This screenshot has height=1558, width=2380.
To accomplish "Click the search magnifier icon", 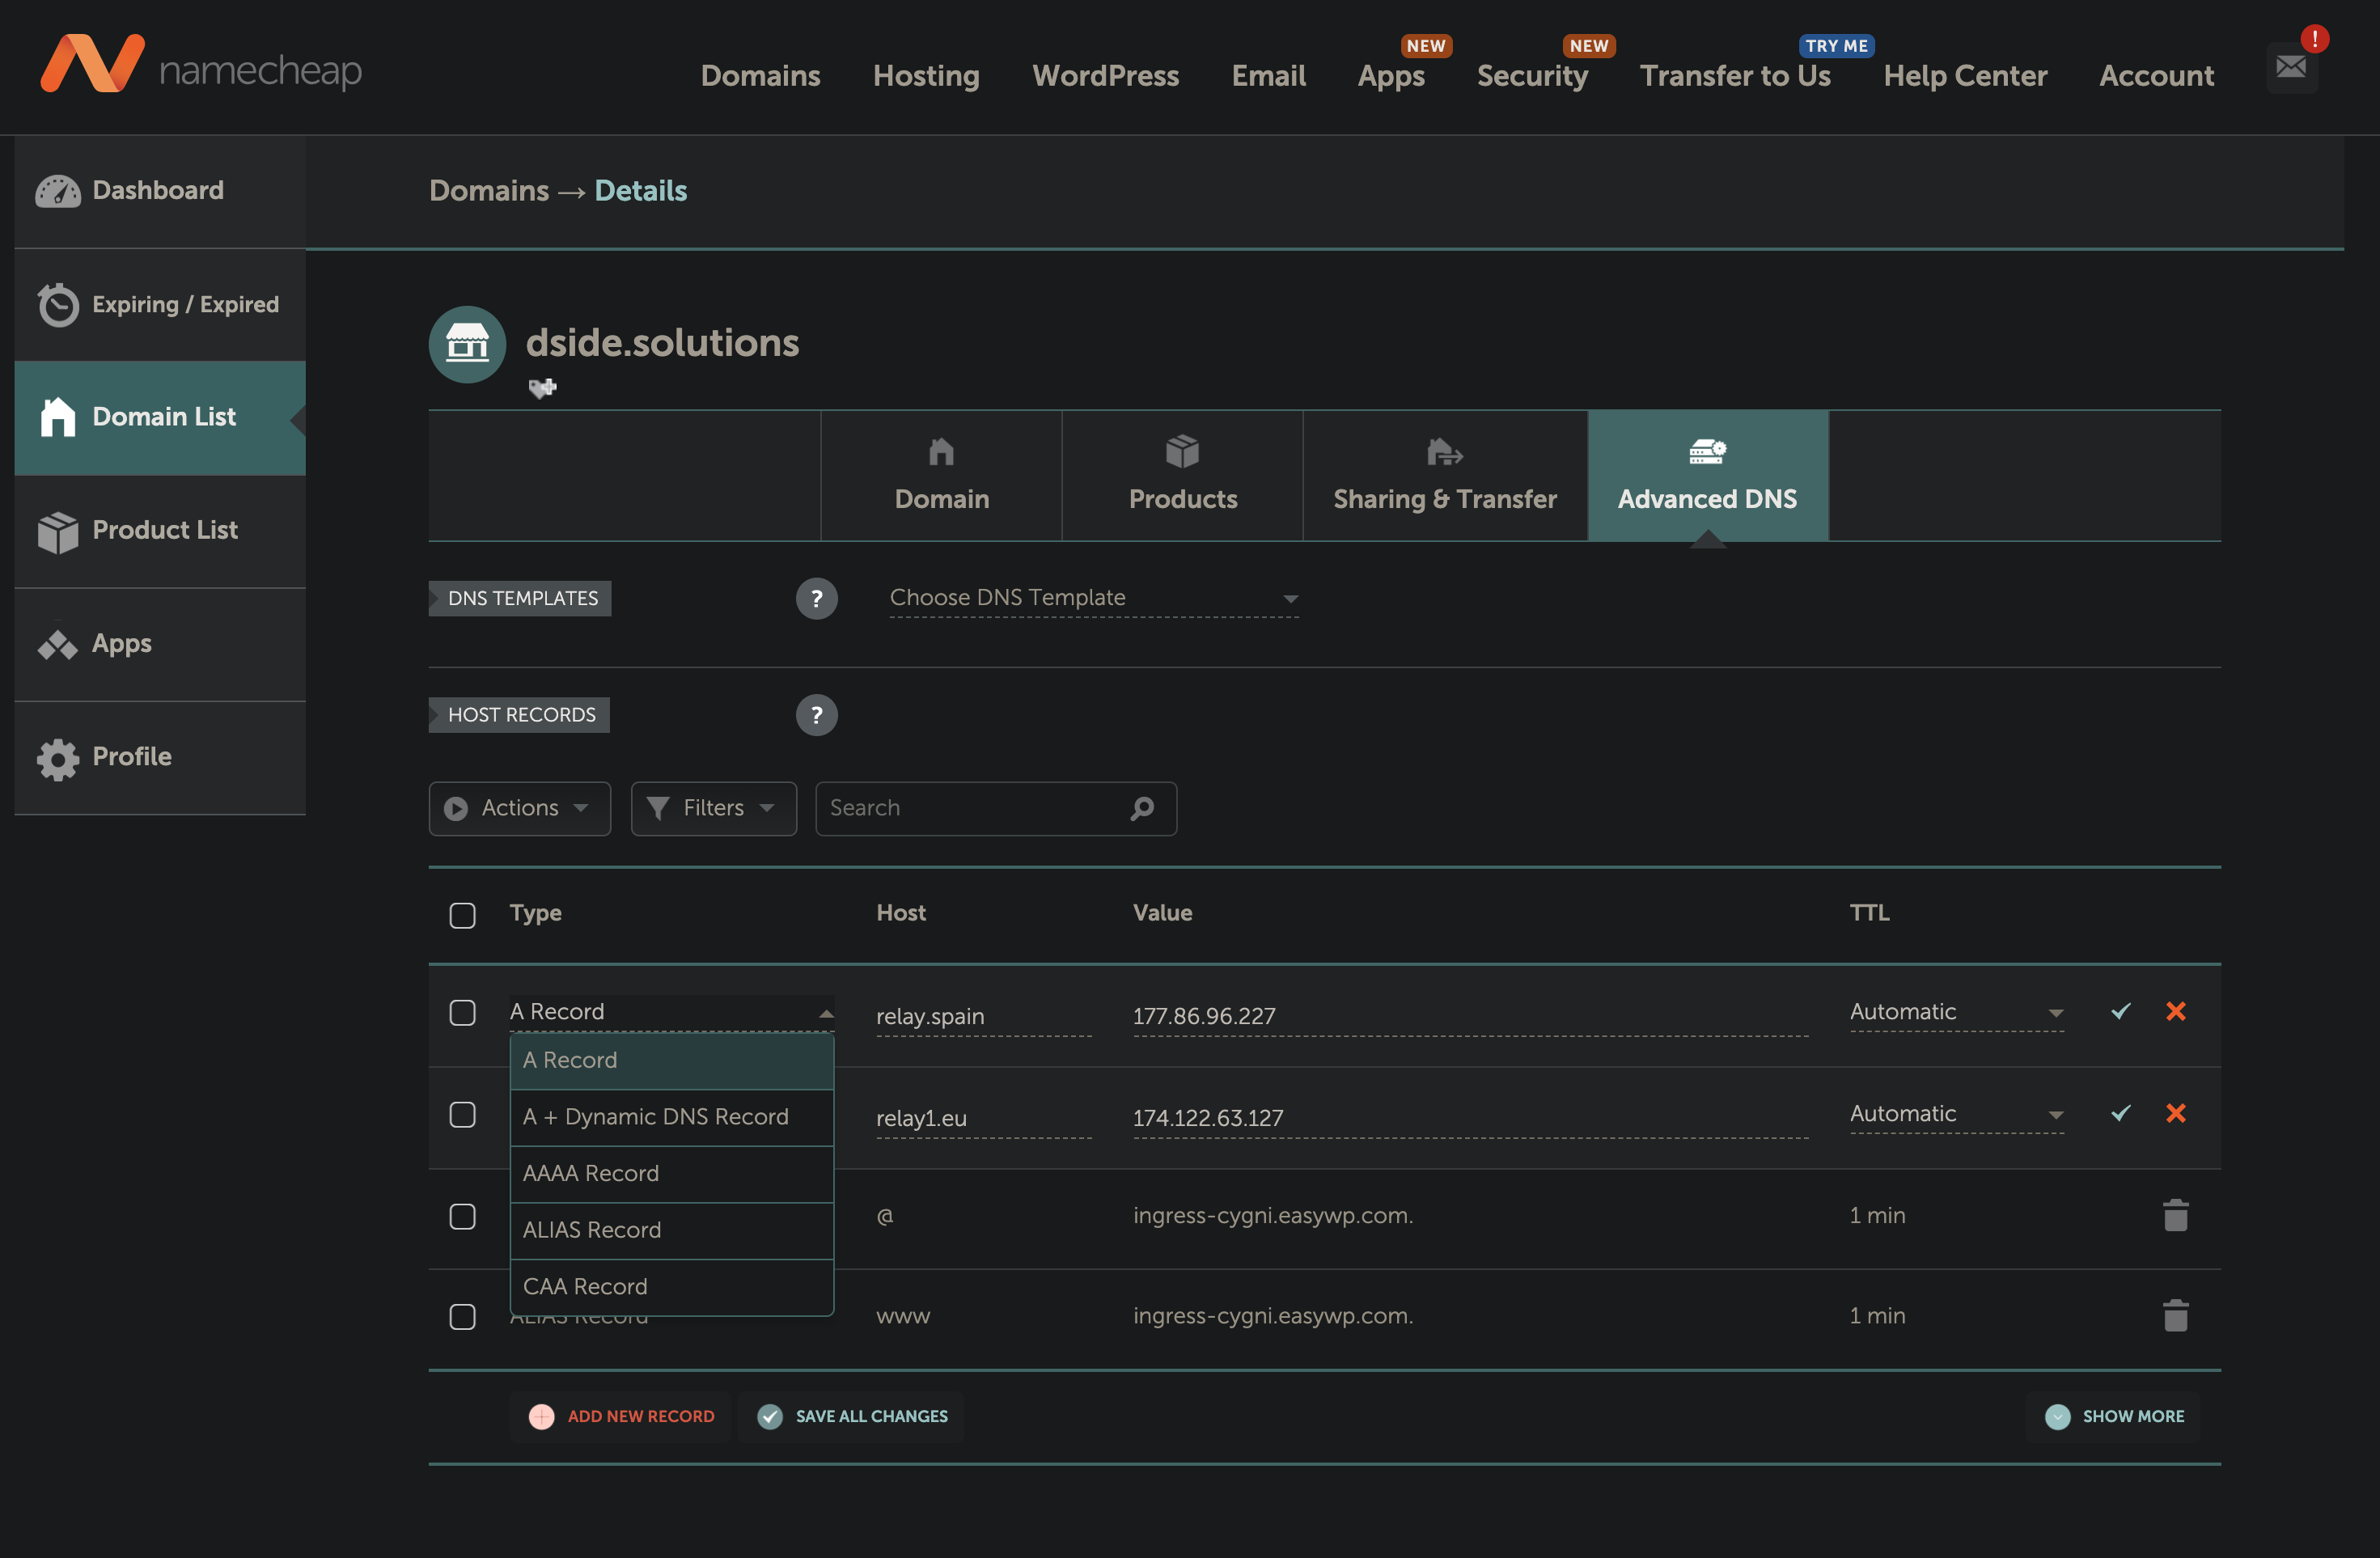I will click(x=1142, y=808).
